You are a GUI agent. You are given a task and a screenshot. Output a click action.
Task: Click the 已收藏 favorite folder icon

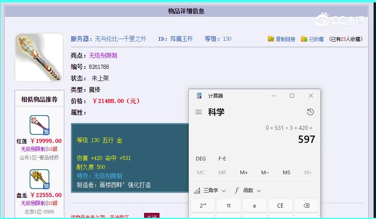click(304, 39)
